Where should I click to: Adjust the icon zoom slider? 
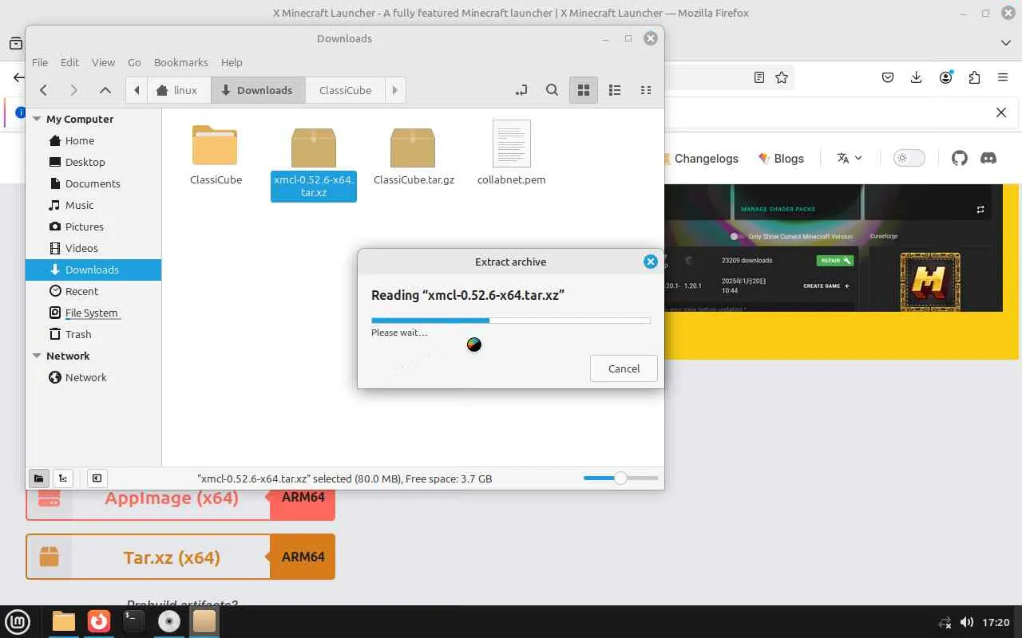point(620,478)
